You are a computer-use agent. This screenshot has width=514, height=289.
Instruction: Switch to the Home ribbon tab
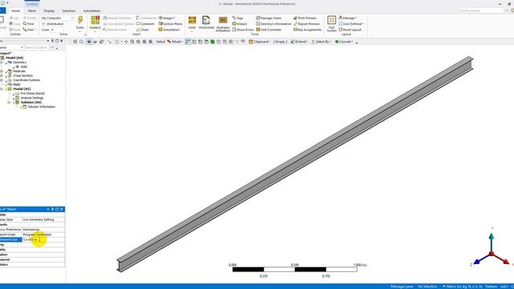pyautogui.click(x=16, y=10)
